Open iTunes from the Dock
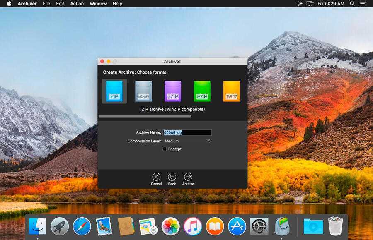 (192, 226)
